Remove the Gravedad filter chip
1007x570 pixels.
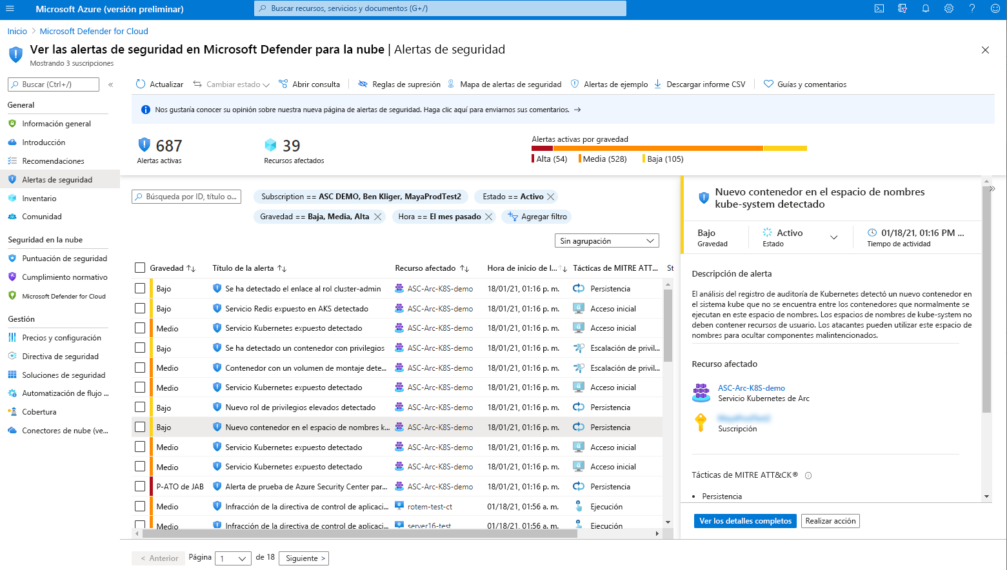tap(378, 217)
